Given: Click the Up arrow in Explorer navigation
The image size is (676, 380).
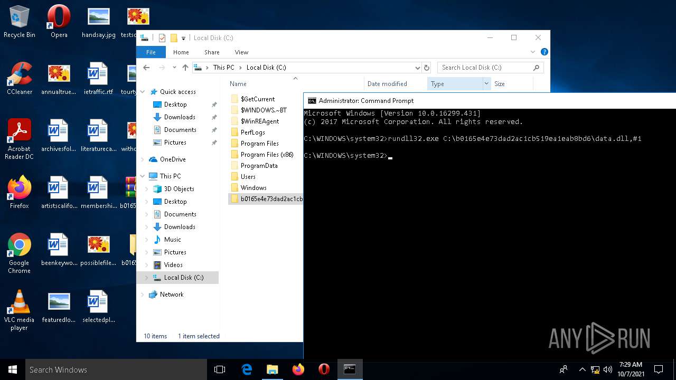Looking at the screenshot, I should [x=185, y=68].
